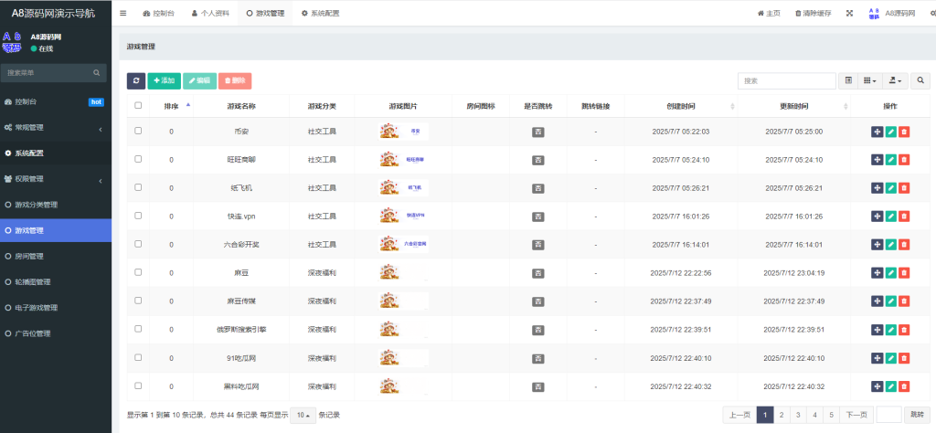The height and width of the screenshot is (433, 936).
Task: Tick the select-all checkbox in the table header
Action: tap(139, 106)
